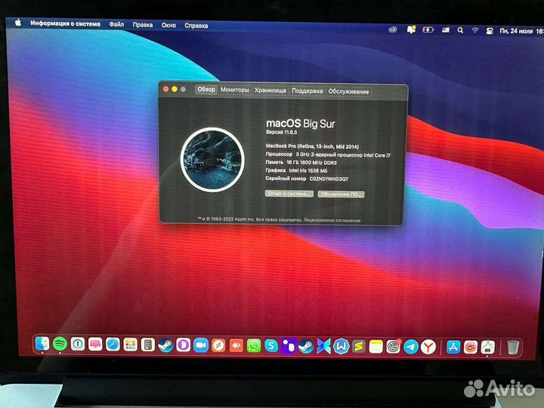544x408 pixels.
Task: Open the Окно menu
Action: (x=168, y=25)
